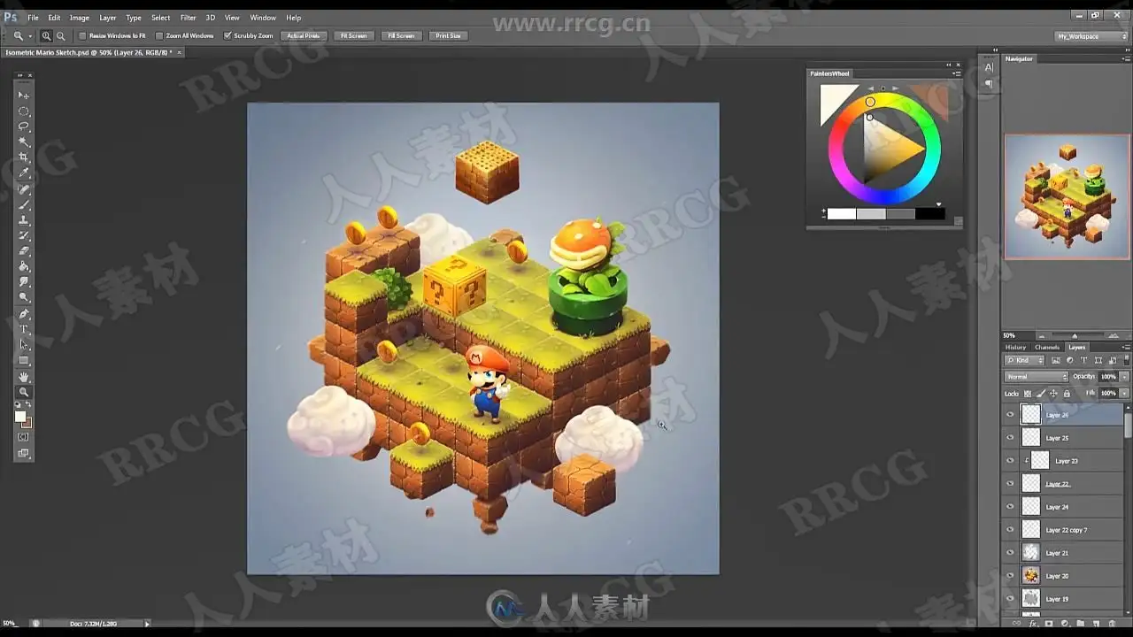This screenshot has width=1133, height=637.
Task: Hide Layer 21 with eye icon
Action: click(1010, 553)
